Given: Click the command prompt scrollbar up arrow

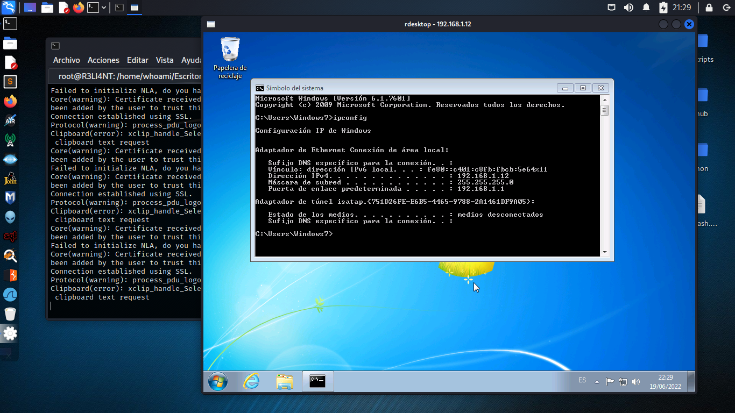Looking at the screenshot, I should click(x=605, y=100).
